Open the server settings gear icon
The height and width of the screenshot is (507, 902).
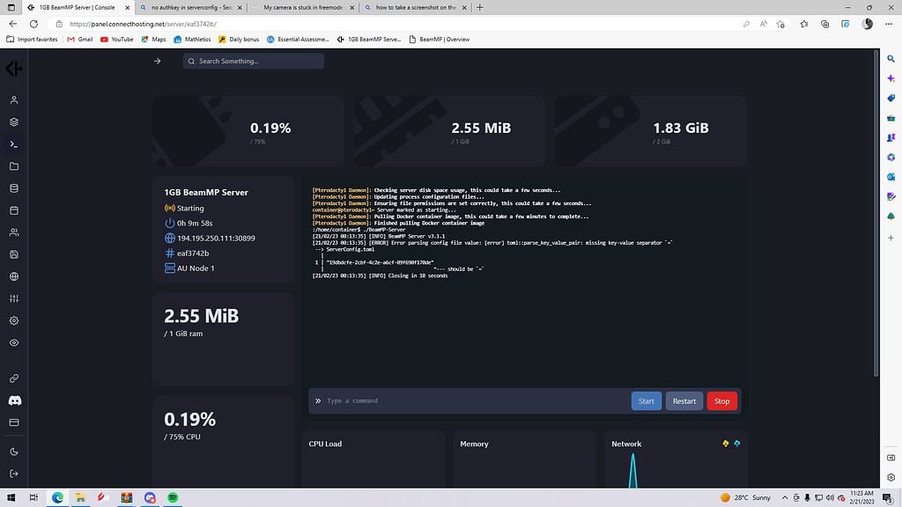coord(14,320)
